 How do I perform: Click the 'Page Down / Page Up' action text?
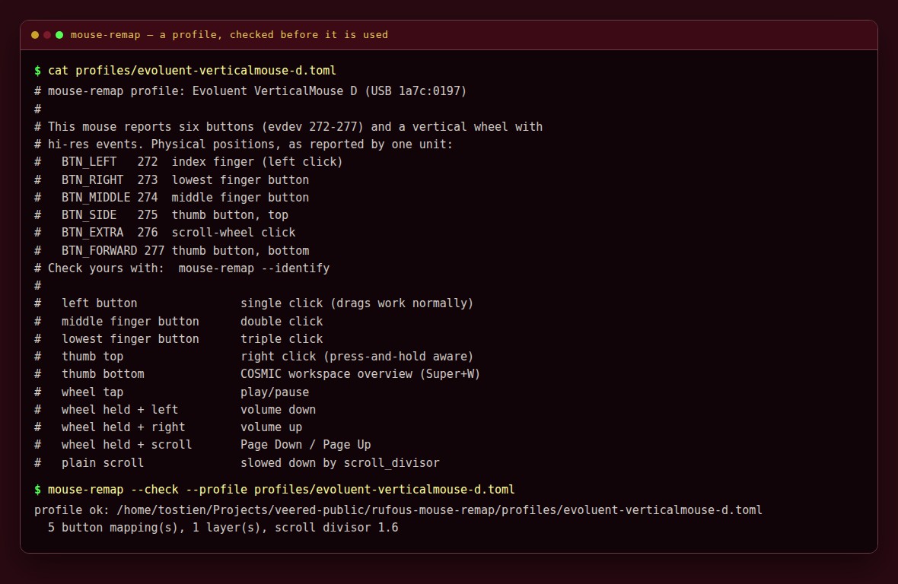(x=305, y=444)
